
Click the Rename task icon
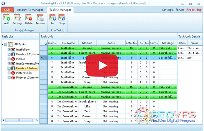point(40,17)
